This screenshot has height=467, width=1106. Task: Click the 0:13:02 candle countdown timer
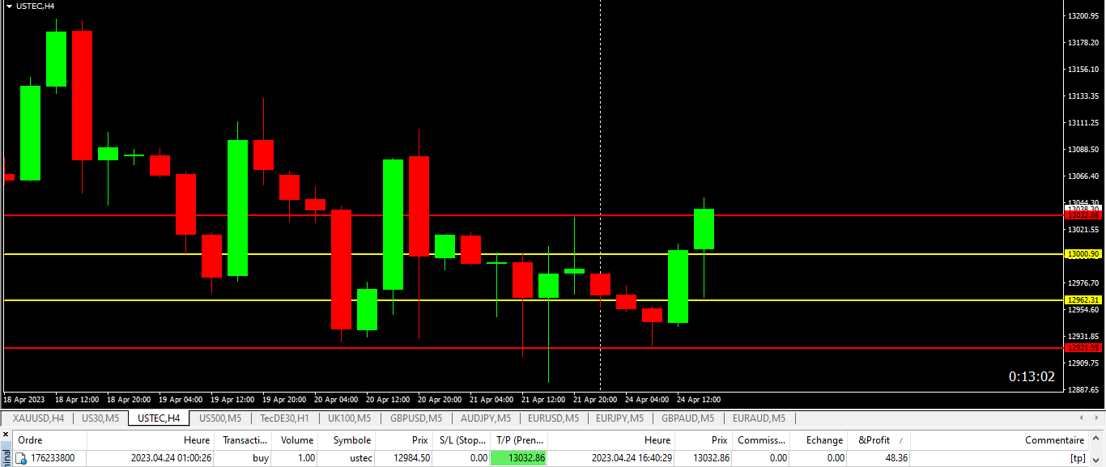click(1031, 377)
